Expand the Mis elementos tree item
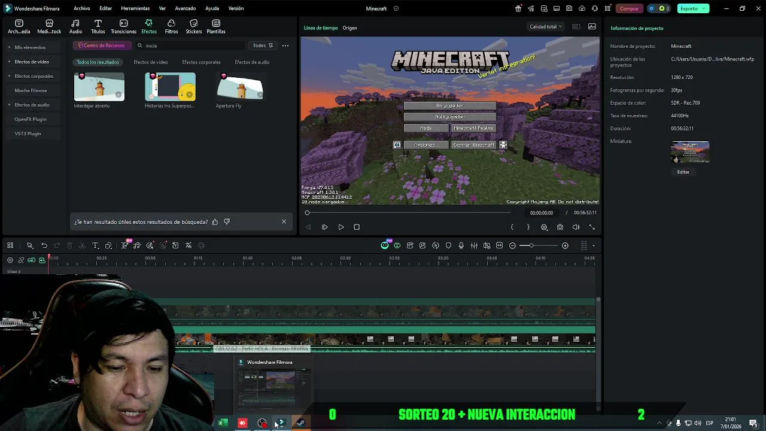This screenshot has height=431, width=766. pyautogui.click(x=9, y=47)
